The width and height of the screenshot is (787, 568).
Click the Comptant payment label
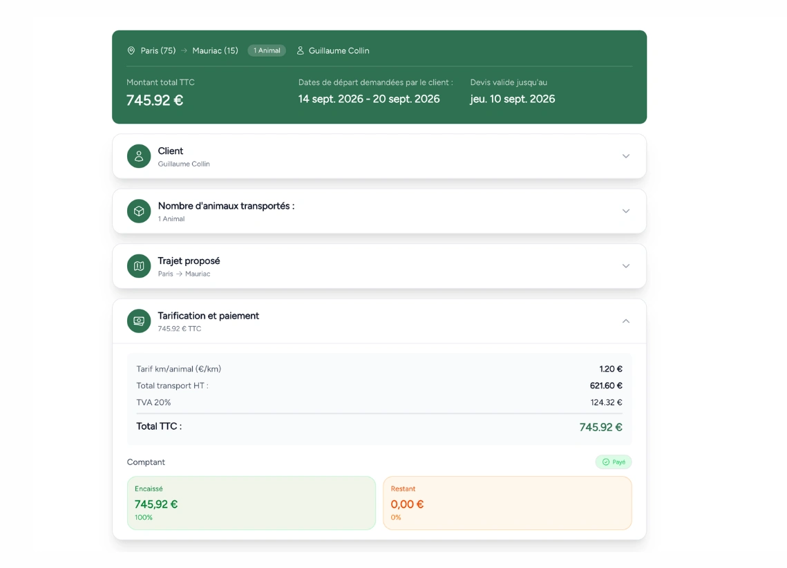click(146, 462)
